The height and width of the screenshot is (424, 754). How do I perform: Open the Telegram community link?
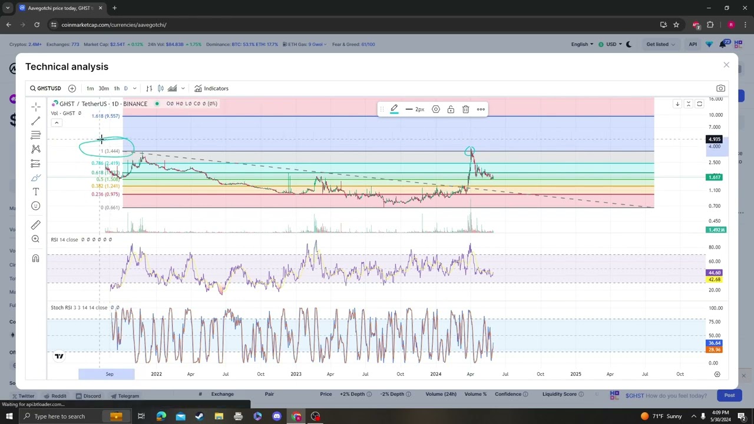pos(124,396)
